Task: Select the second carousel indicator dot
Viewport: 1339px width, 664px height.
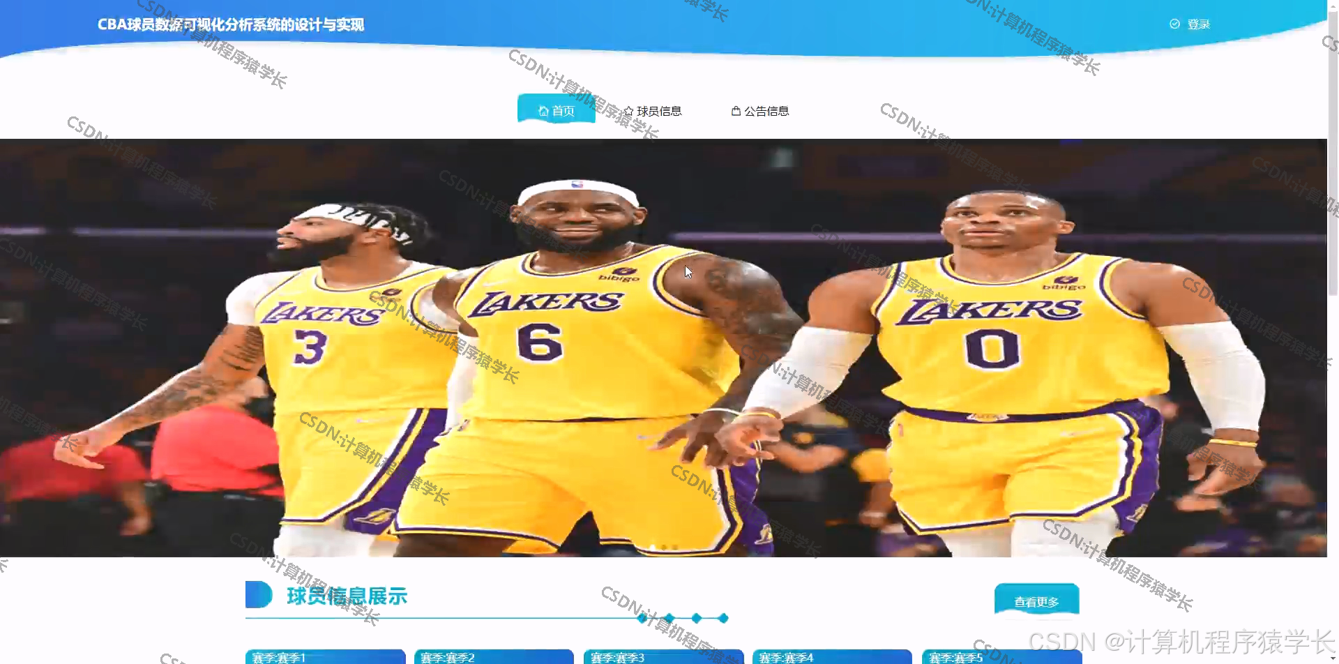Action: (x=664, y=548)
